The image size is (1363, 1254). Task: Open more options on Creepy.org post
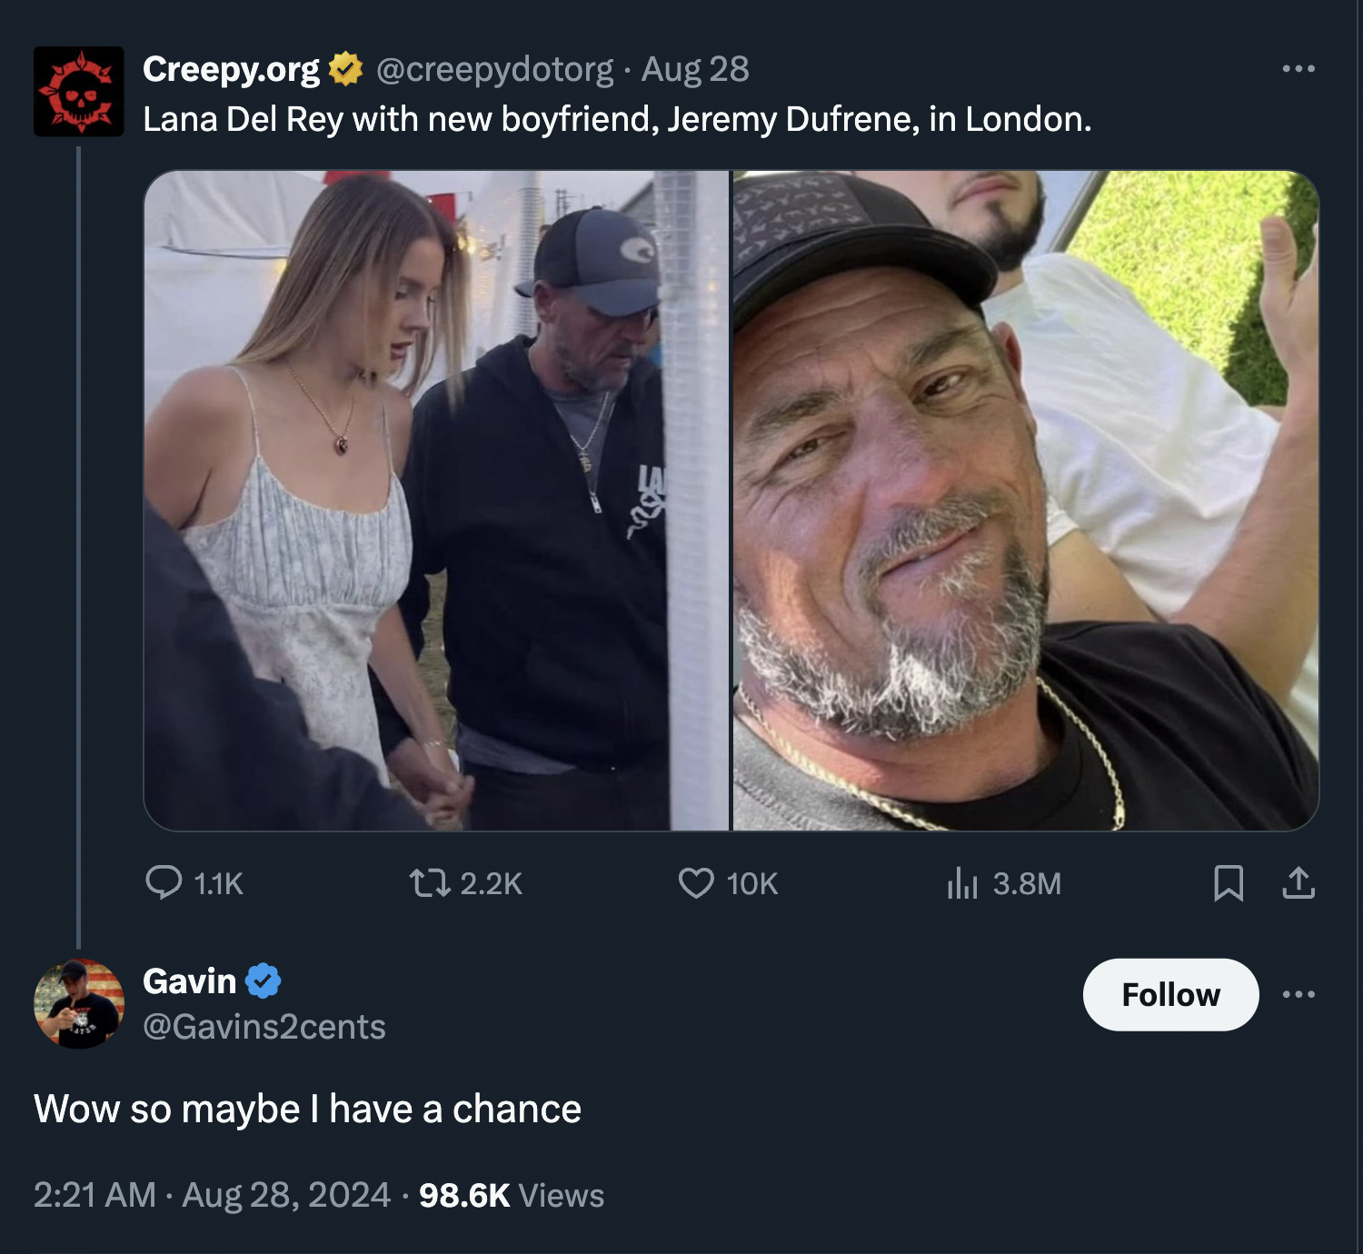(x=1298, y=69)
